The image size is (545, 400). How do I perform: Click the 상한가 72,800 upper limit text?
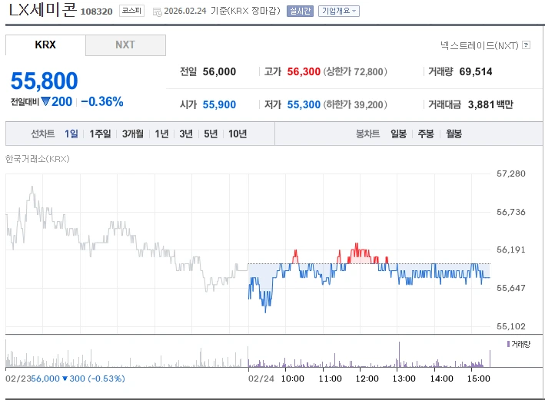point(355,71)
